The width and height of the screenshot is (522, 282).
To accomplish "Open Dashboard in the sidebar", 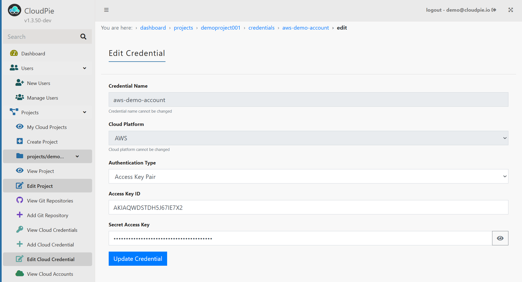I will pos(47,53).
